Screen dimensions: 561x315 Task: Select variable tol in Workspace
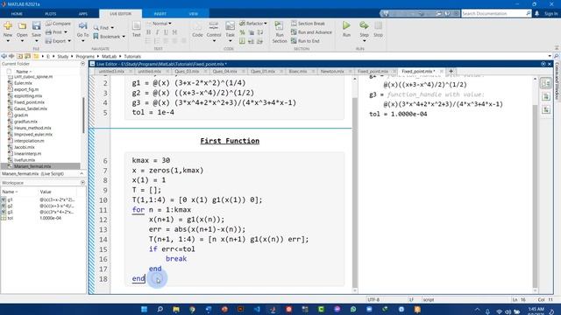click(10, 218)
